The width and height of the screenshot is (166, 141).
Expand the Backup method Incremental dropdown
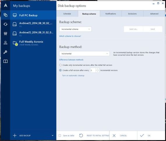point(84,54)
